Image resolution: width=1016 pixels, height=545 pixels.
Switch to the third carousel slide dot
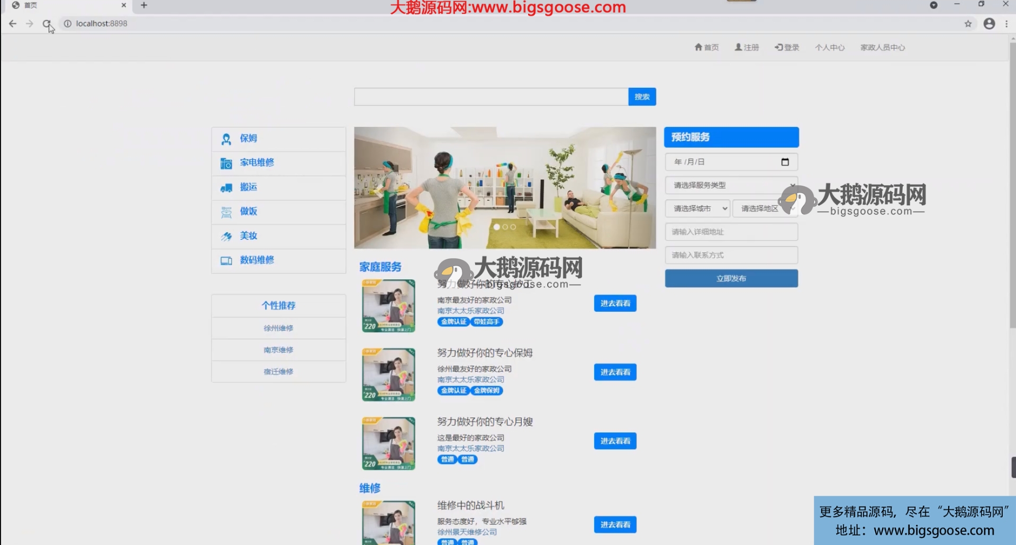[513, 227]
